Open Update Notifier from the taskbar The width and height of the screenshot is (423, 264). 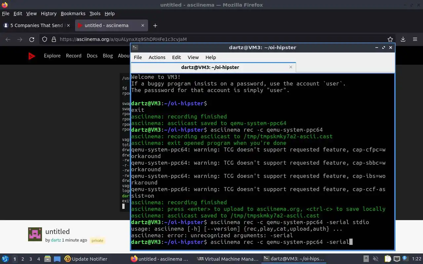click(x=86, y=259)
